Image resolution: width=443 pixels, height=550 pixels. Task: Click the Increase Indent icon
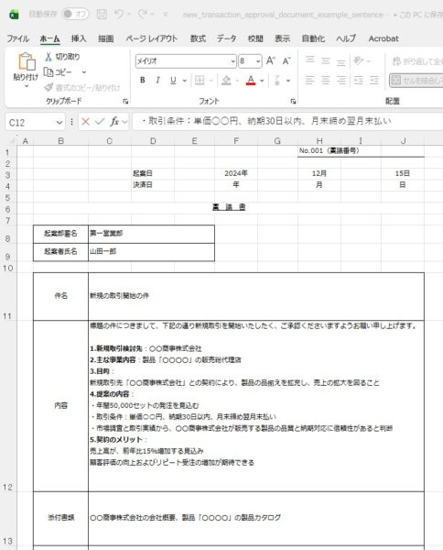374,81
